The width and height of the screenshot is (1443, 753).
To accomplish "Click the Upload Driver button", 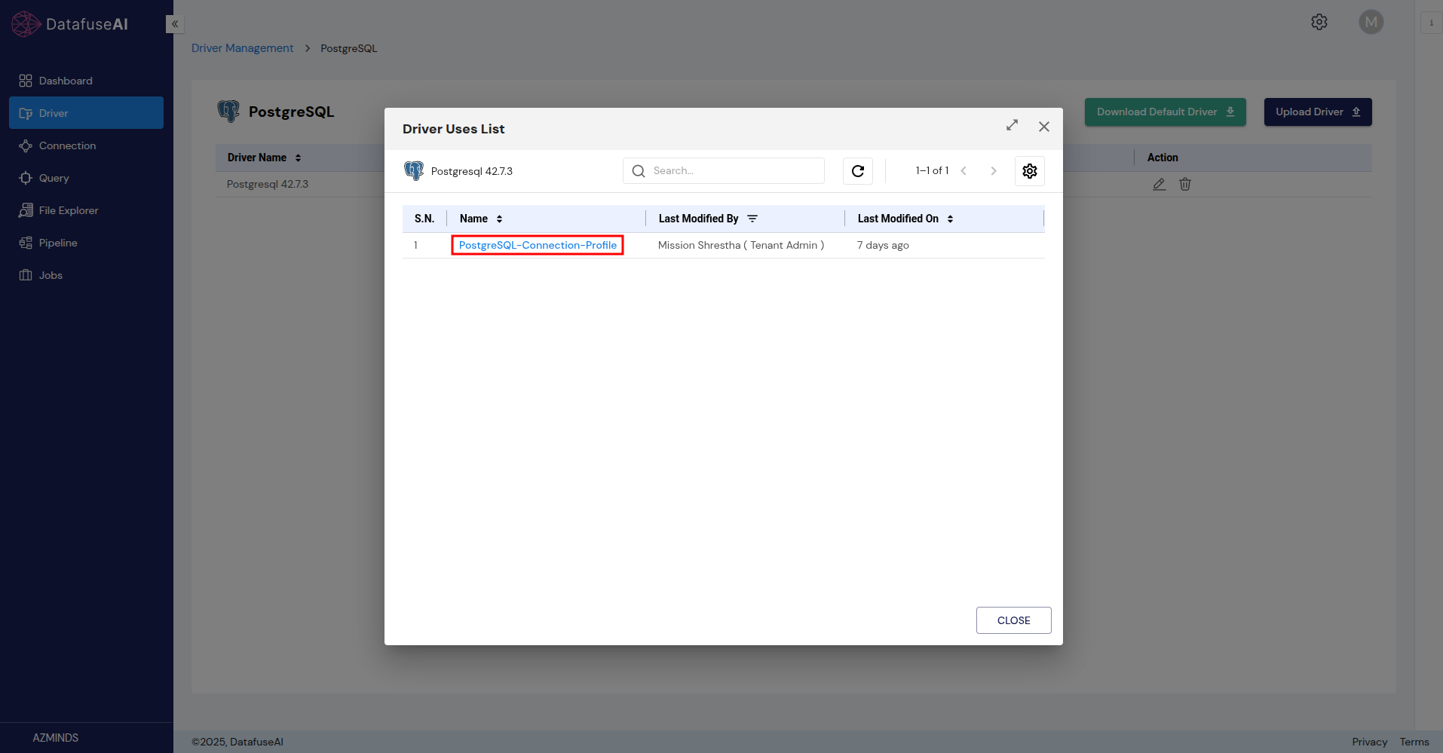I will tap(1317, 112).
